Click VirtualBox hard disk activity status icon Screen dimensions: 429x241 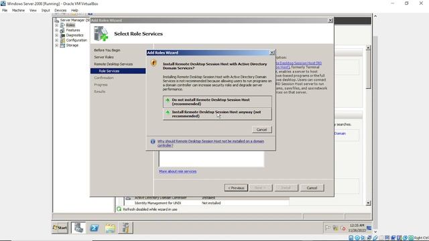(x=351, y=238)
